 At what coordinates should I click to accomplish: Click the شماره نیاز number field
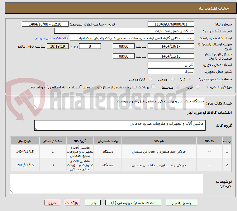point(171,24)
